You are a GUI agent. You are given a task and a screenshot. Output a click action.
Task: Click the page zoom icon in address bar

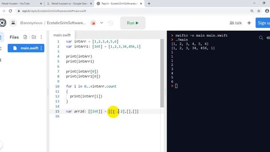coord(252,11)
